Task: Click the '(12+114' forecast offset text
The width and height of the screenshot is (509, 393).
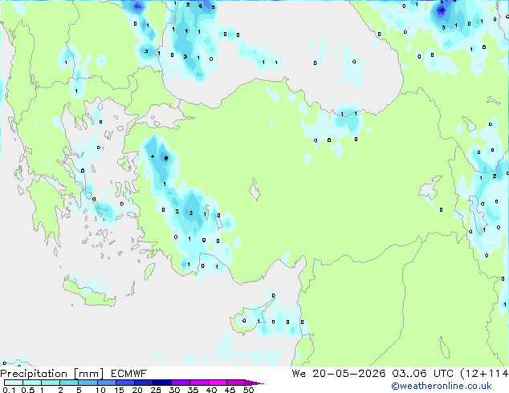Action: 484,374
